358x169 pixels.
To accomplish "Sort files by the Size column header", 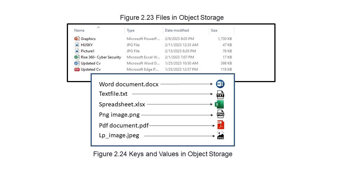I will [x=214, y=30].
